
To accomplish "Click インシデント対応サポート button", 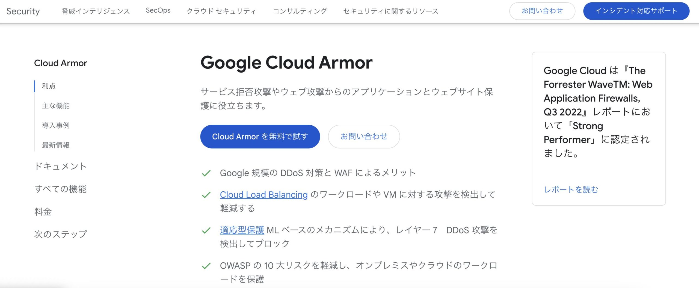I will [x=636, y=11].
